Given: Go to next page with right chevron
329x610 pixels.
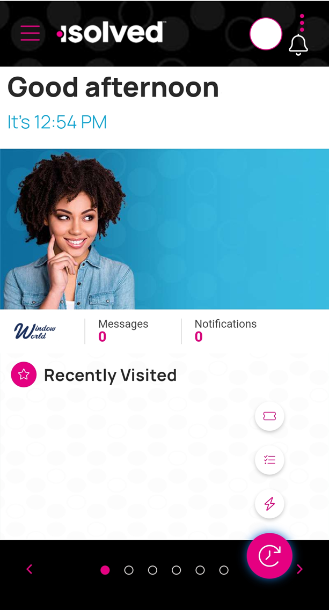Looking at the screenshot, I should pyautogui.click(x=299, y=569).
